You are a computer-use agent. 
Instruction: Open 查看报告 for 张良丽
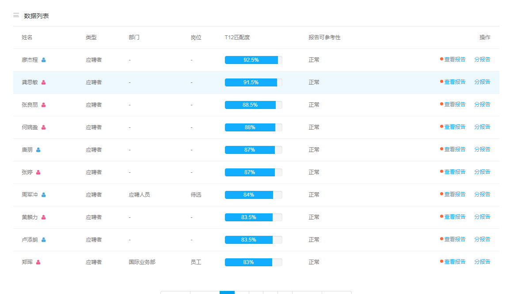pos(455,104)
